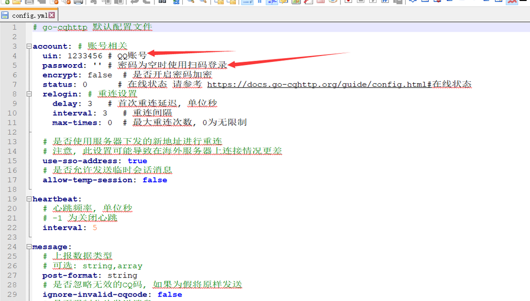Zoom out using the magnifier icon

click(x=203, y=3)
